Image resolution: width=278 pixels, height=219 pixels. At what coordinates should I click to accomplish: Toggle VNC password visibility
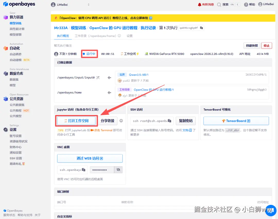tap(118, 170)
